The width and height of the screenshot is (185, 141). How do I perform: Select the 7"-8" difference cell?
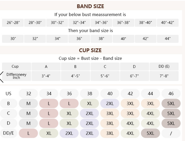[164, 76]
